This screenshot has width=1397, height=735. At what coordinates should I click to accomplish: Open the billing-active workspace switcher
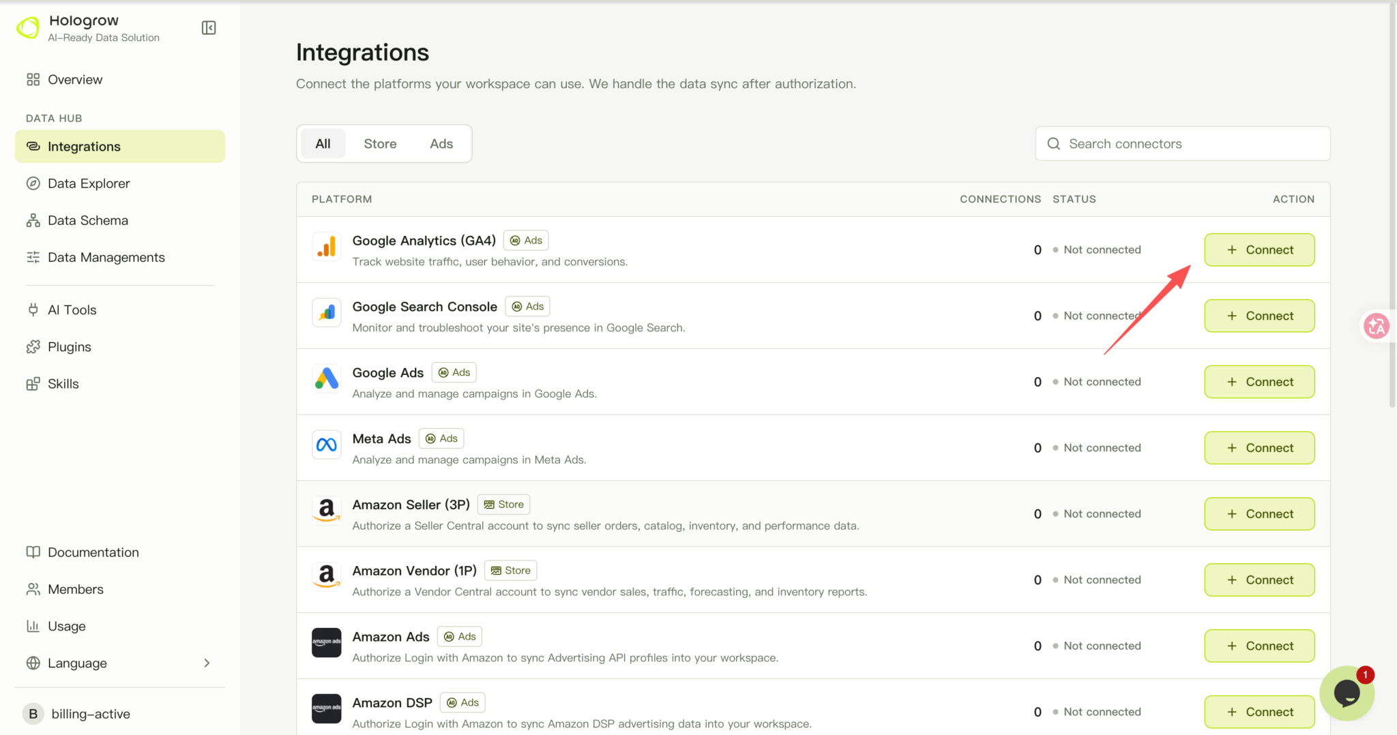point(120,714)
